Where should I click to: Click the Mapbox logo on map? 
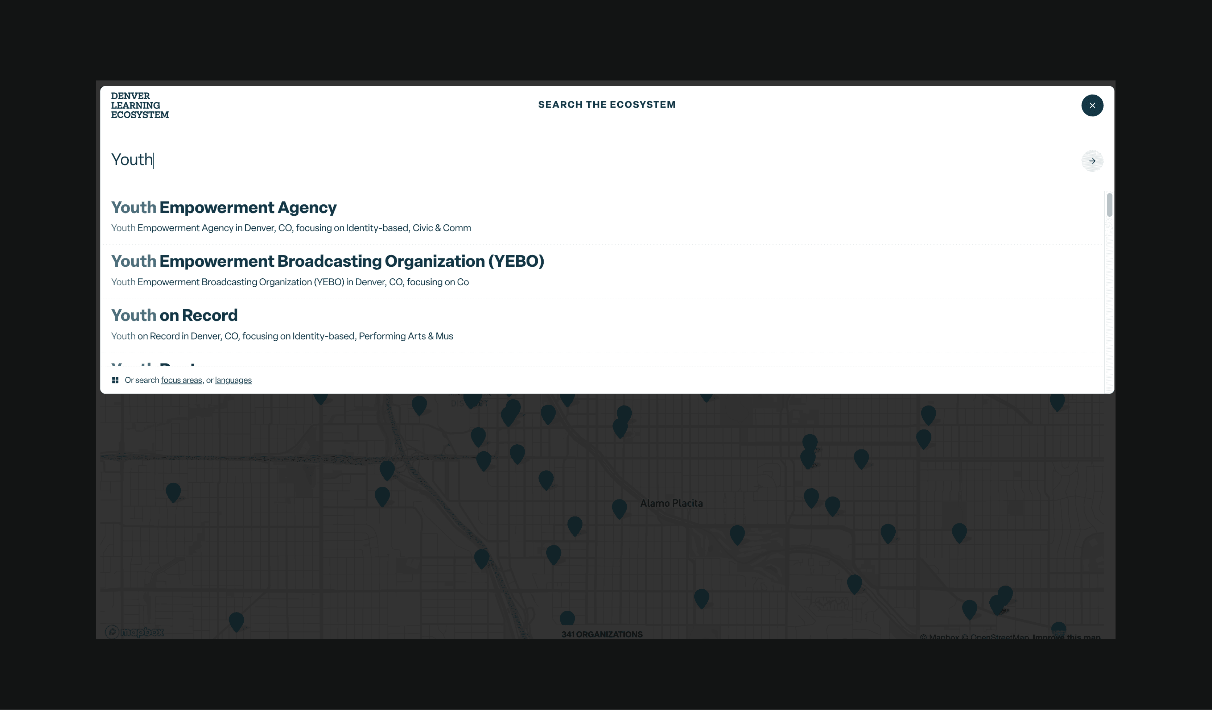coord(135,631)
